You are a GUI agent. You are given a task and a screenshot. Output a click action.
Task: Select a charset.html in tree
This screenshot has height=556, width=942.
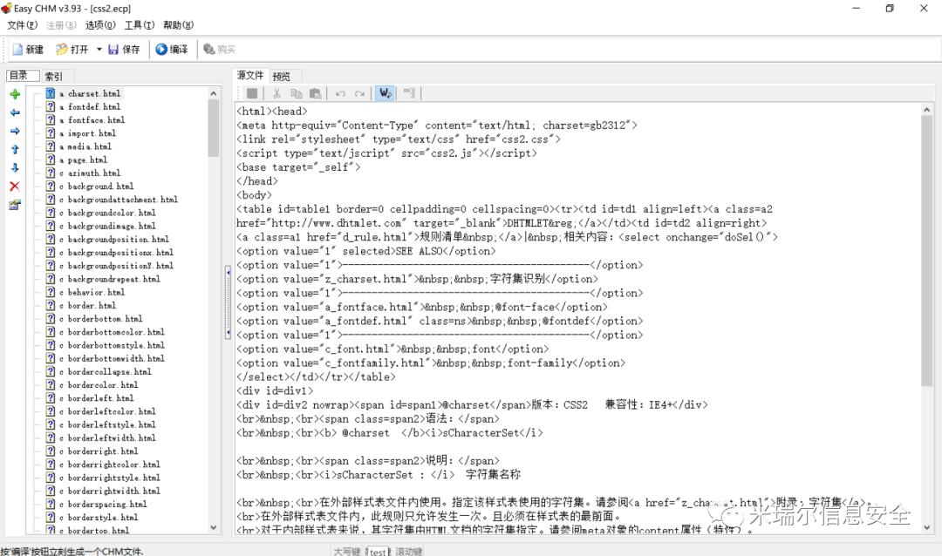pyautogui.click(x=90, y=93)
